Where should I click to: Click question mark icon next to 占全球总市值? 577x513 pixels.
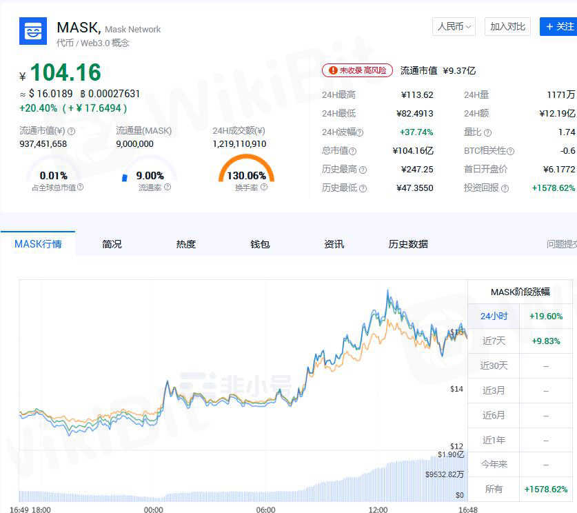(x=81, y=187)
